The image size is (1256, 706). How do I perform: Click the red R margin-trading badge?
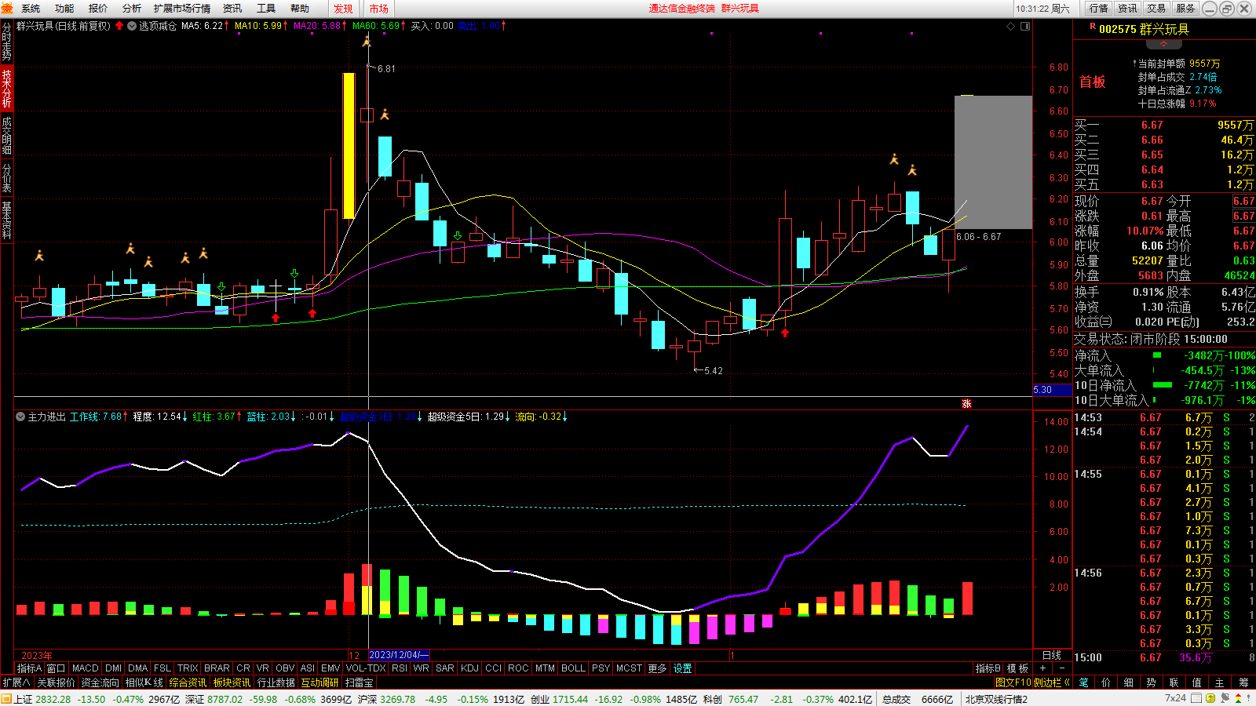pyautogui.click(x=1093, y=27)
